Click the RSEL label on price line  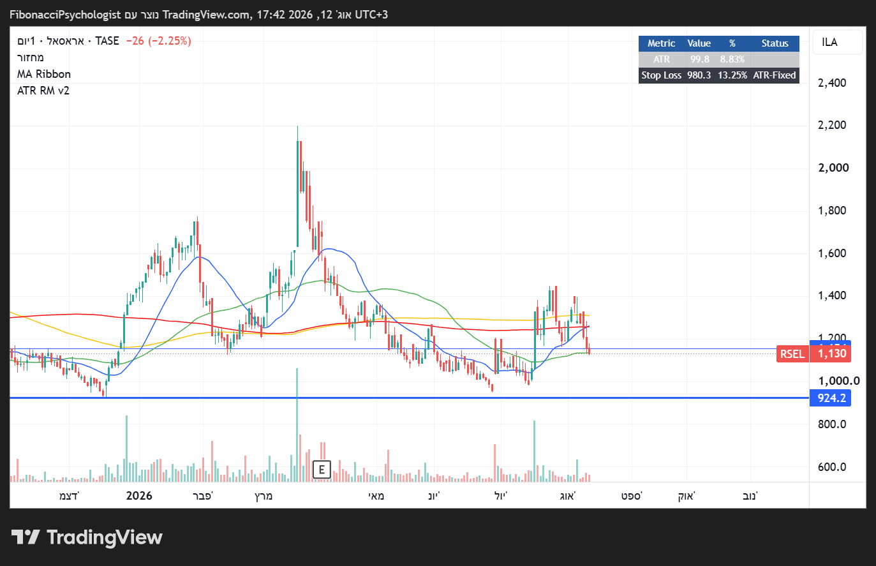tap(792, 354)
